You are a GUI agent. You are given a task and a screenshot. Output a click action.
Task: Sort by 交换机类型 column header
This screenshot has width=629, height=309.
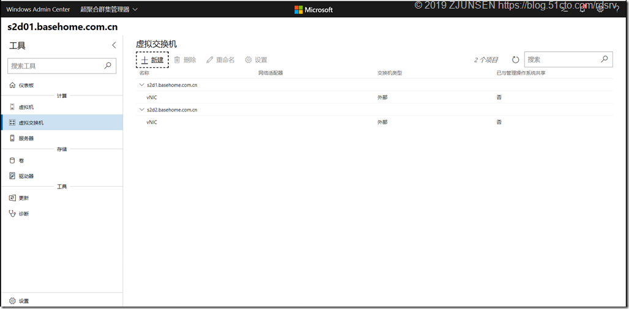(390, 73)
